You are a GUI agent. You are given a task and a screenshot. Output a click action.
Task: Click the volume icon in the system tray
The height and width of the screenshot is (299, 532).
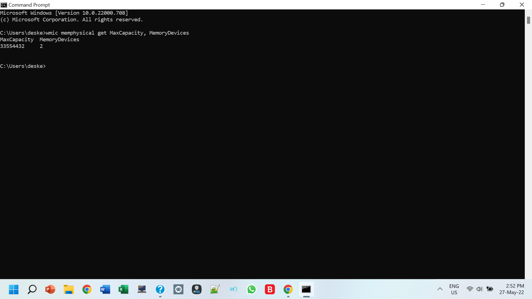pyautogui.click(x=480, y=289)
